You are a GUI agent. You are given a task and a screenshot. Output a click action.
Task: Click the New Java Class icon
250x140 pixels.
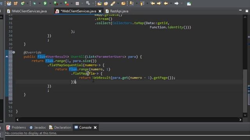[x=23, y=3]
